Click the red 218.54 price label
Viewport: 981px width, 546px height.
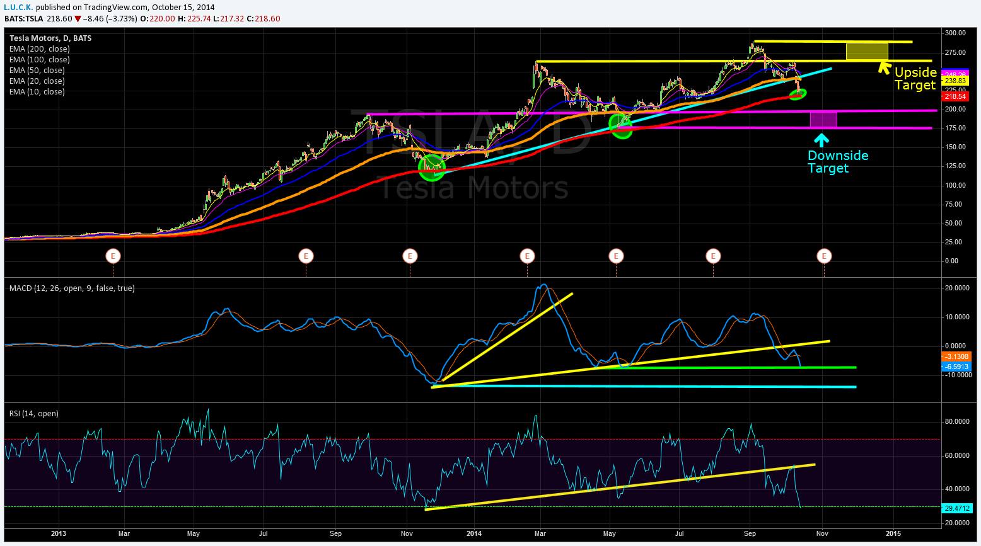(955, 96)
